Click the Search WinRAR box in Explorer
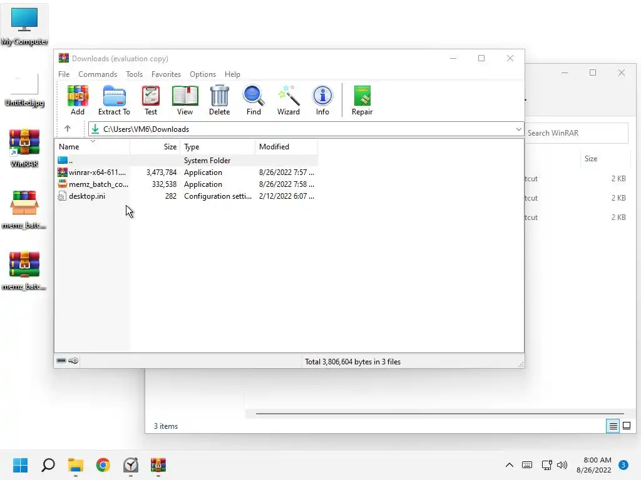The image size is (641, 480). point(577,133)
